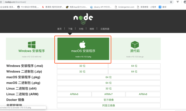Viewport: 186px width, 111px height.
Task: Select 64 位 for macOS 二进制包 (.pkg)
Action: [109, 83]
